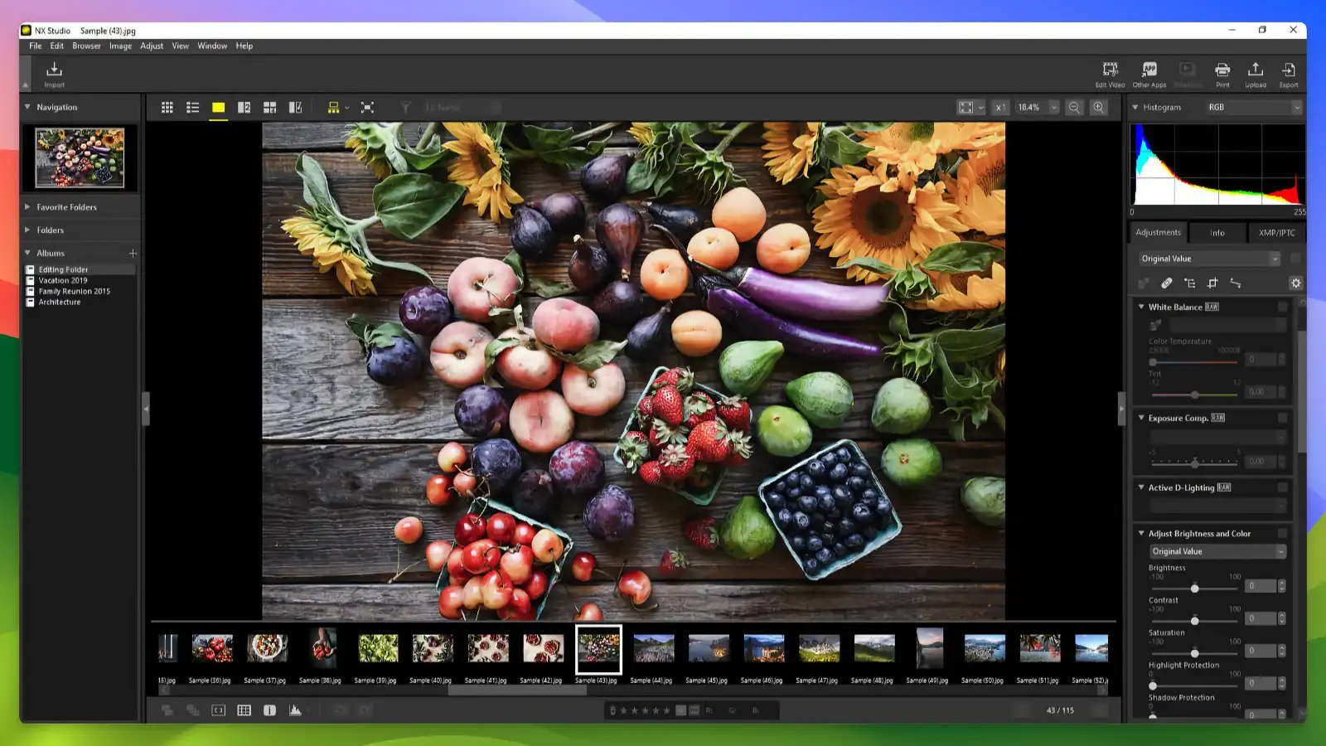Select the Crop adjustment tool
This screenshot has height=746, width=1326.
[1212, 283]
